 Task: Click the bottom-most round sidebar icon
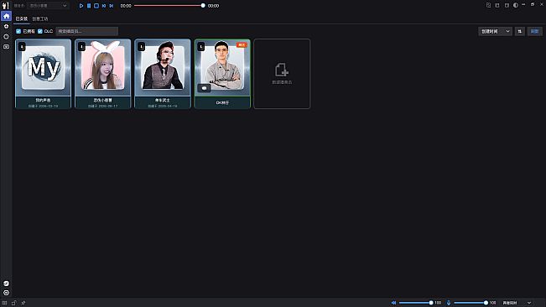pyautogui.click(x=6, y=293)
